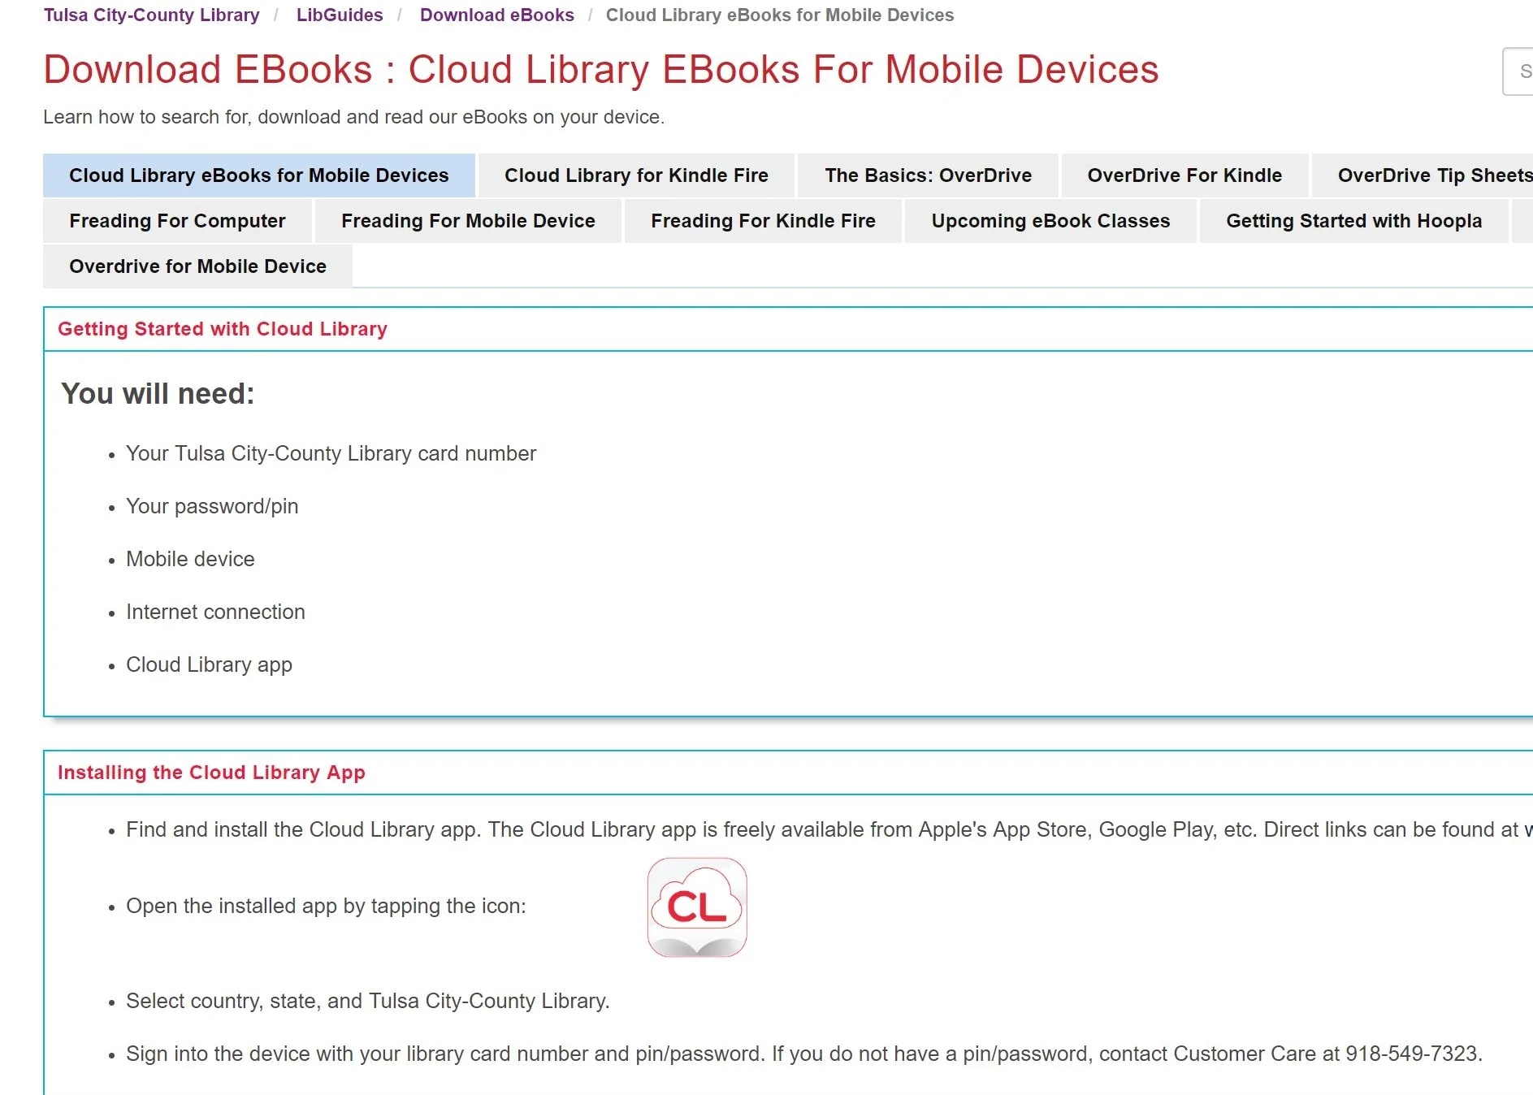Click 'Open the installed app by tapping the icon' text
The image size is (1533, 1095).
point(326,906)
